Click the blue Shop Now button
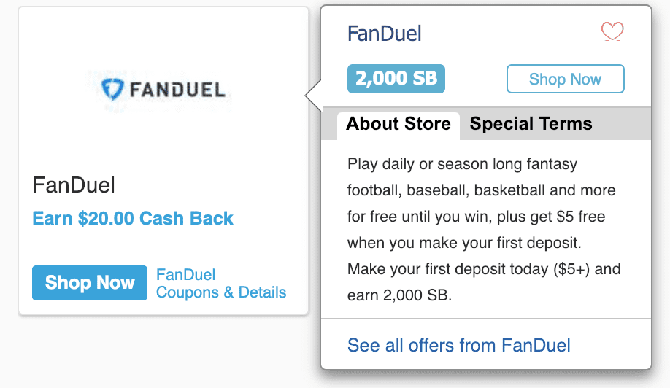The height and width of the screenshot is (388, 670). click(x=90, y=283)
